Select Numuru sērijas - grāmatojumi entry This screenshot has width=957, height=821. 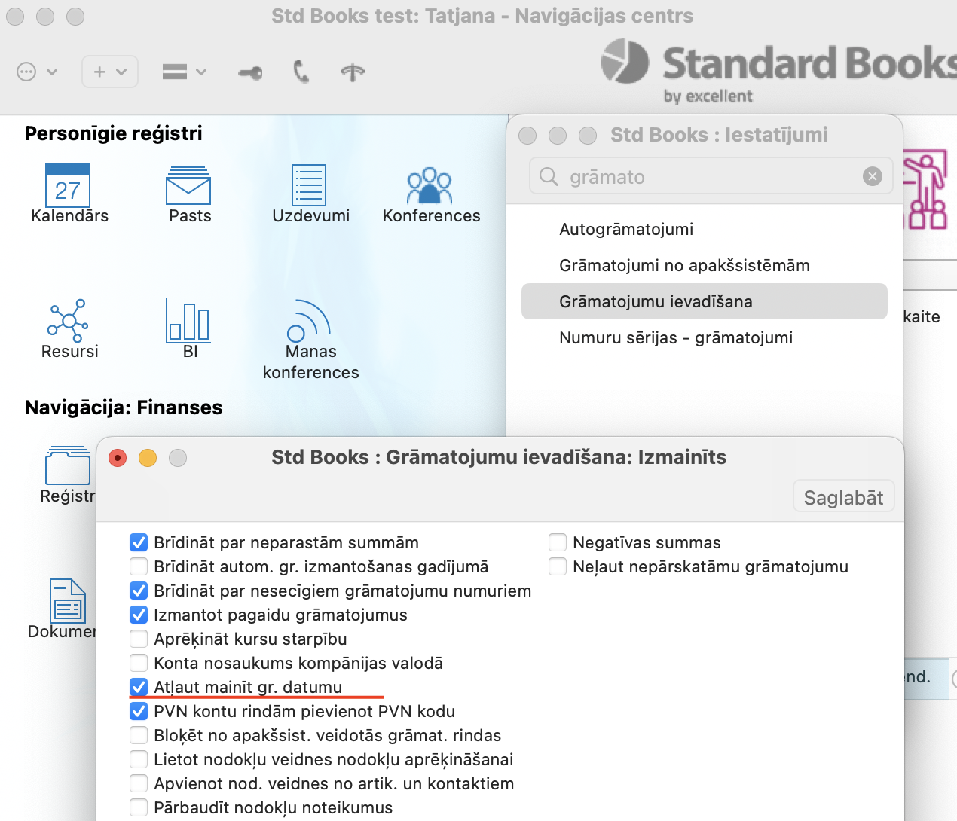pyautogui.click(x=675, y=338)
